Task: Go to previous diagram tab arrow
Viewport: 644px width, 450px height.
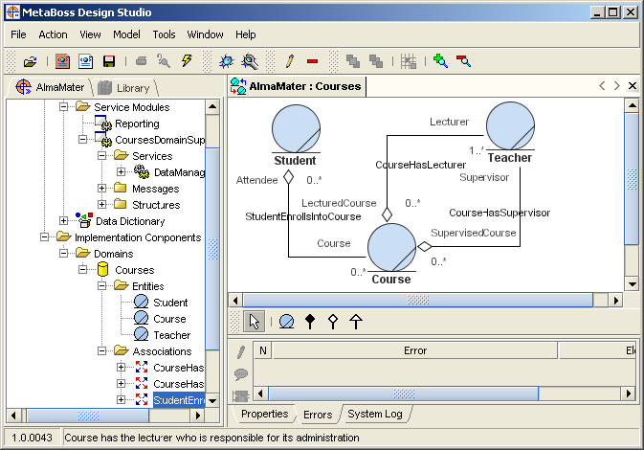Action: (602, 86)
